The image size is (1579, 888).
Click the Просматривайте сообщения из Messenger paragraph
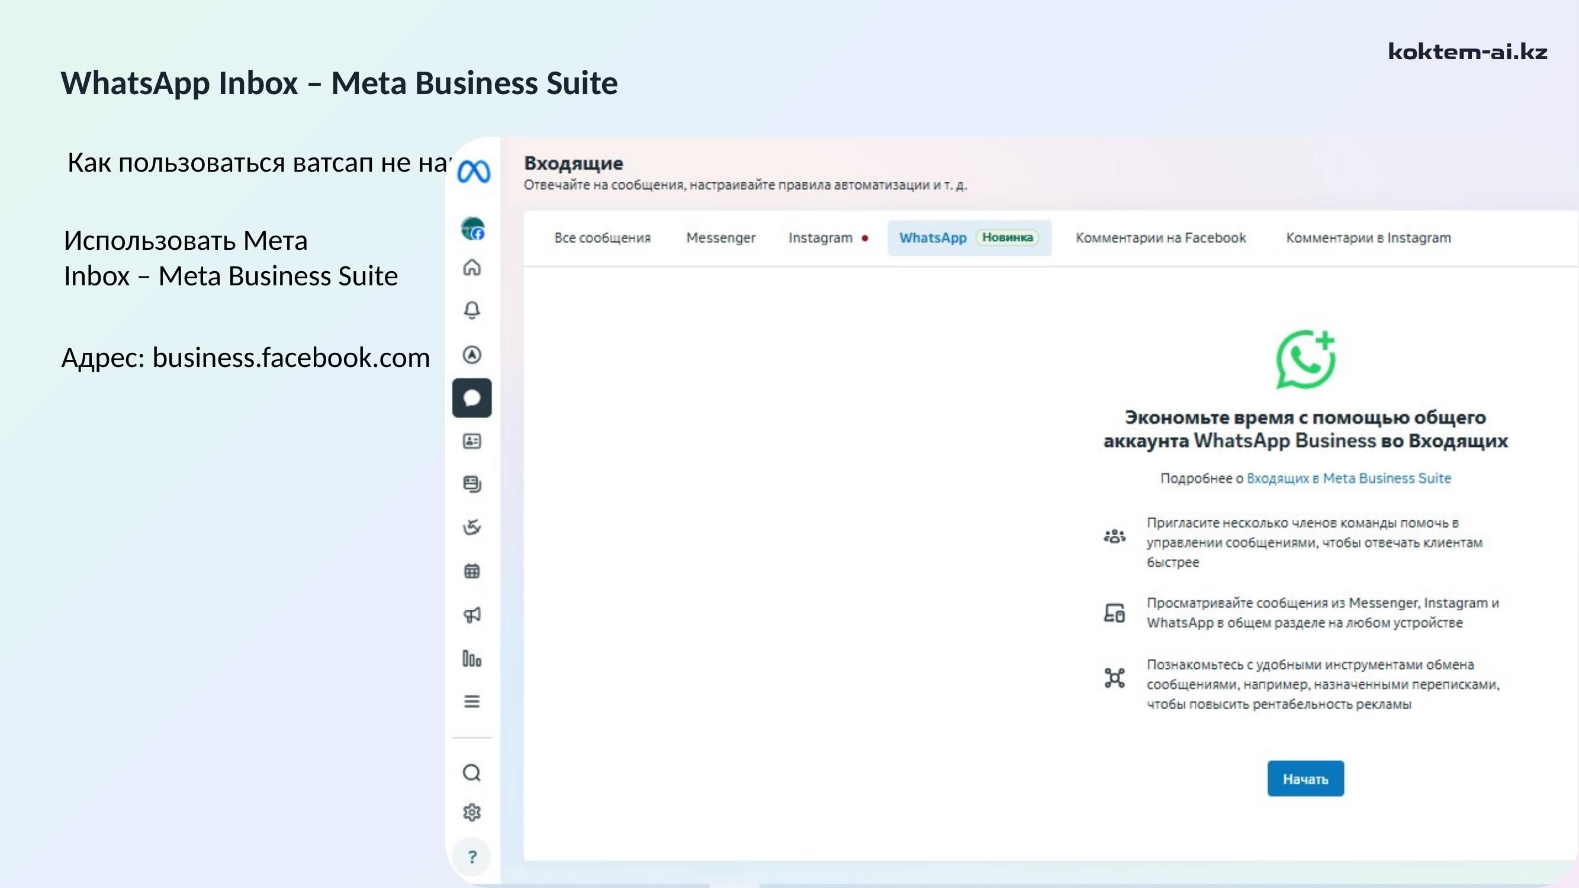pos(1323,612)
